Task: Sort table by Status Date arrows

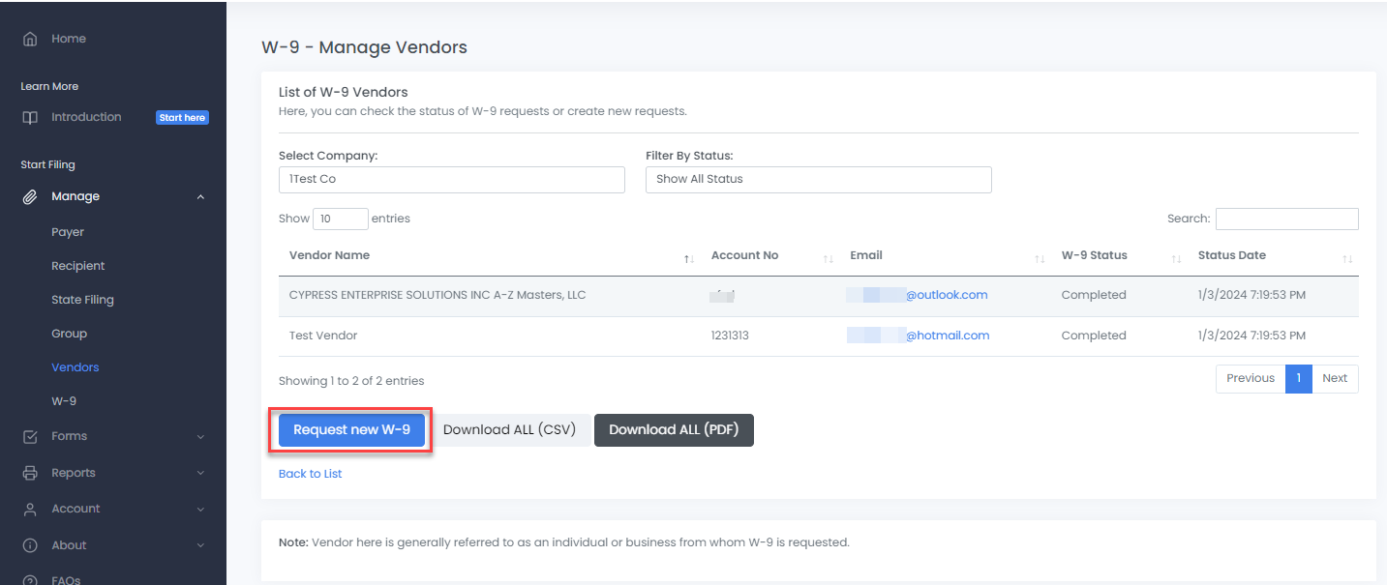Action: 1347,258
